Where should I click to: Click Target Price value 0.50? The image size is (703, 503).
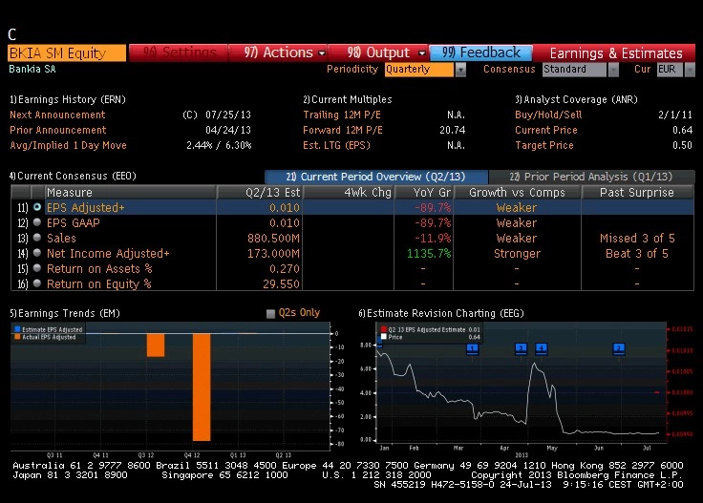(682, 145)
